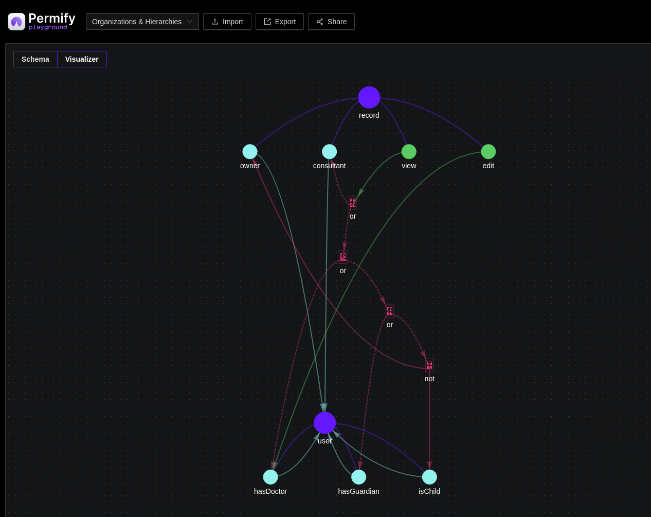Viewport: 651px width, 517px height.
Task: Click the isChild attribute node
Action: [x=429, y=477]
